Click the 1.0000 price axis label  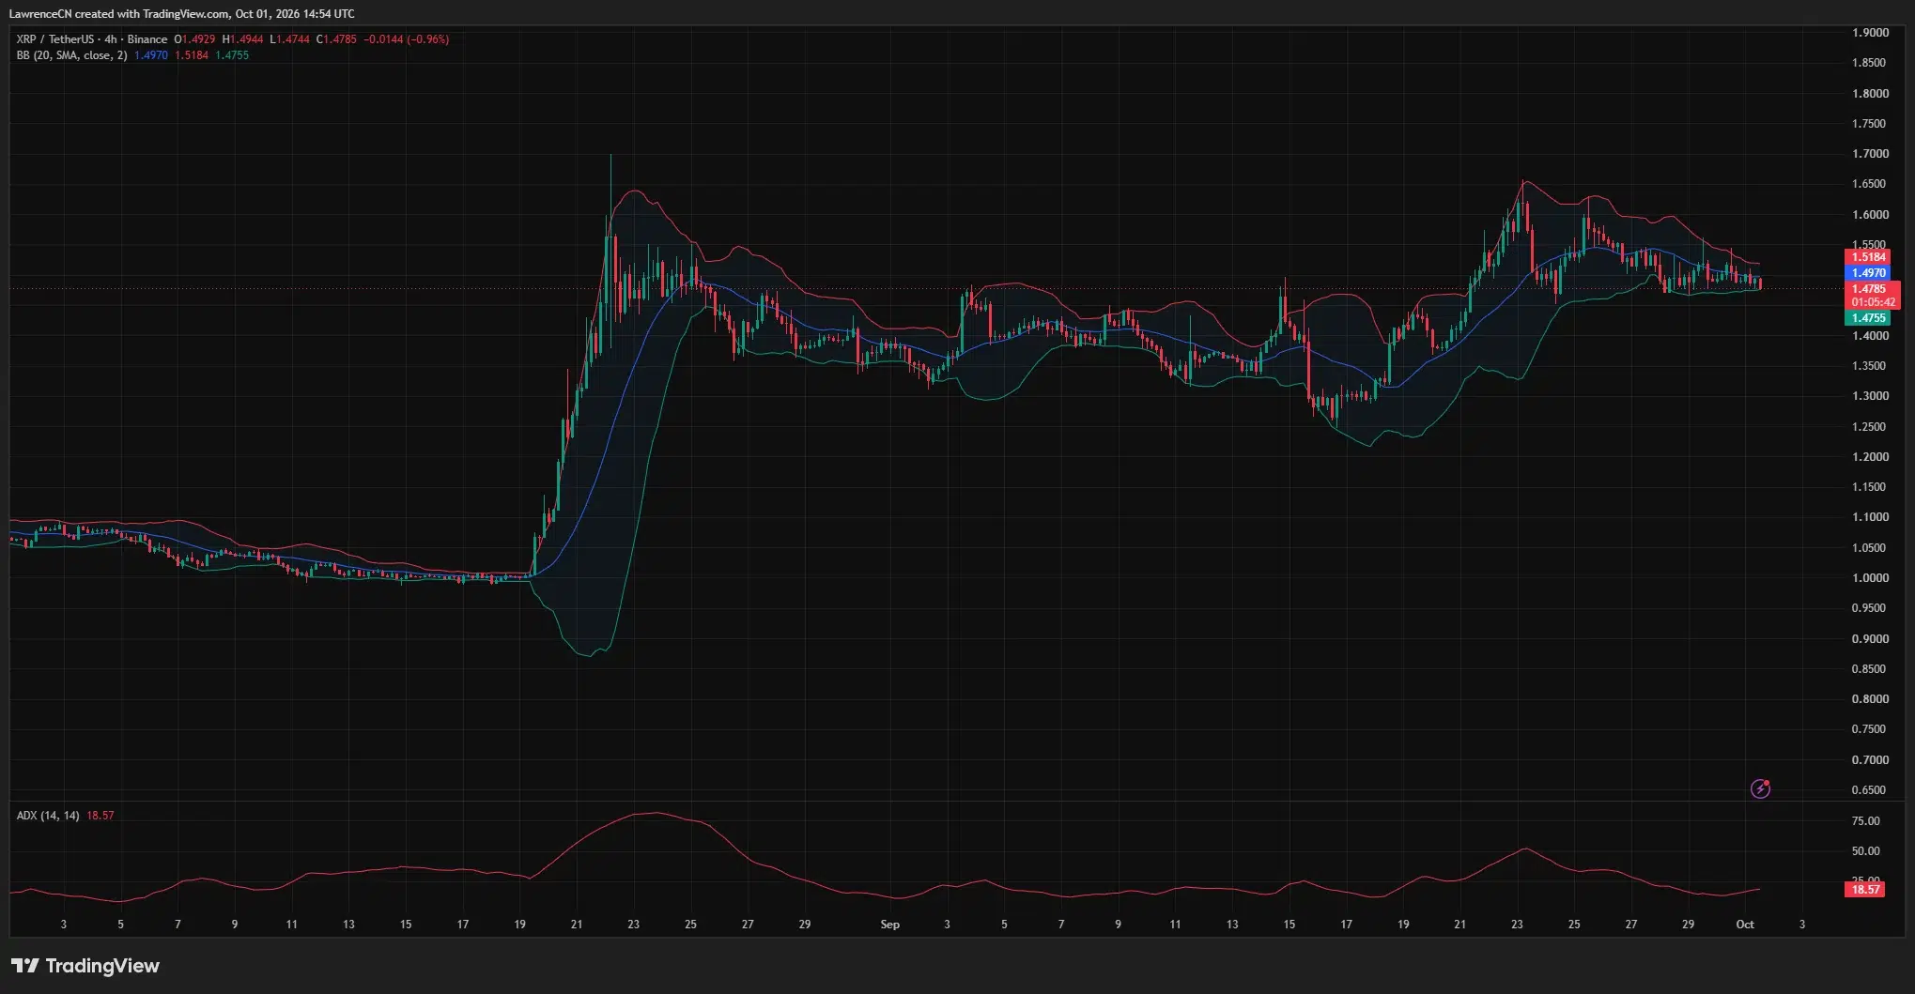[x=1870, y=578]
